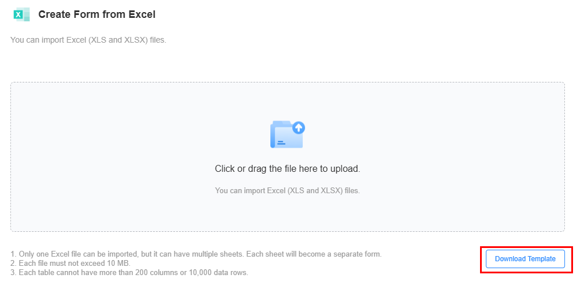The image size is (584, 282).
Task: Select the 'Click or drag the file here to upload' text
Action: [x=288, y=169]
